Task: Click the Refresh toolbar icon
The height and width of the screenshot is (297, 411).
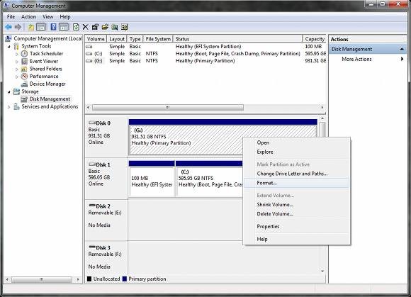Action: 76,27
